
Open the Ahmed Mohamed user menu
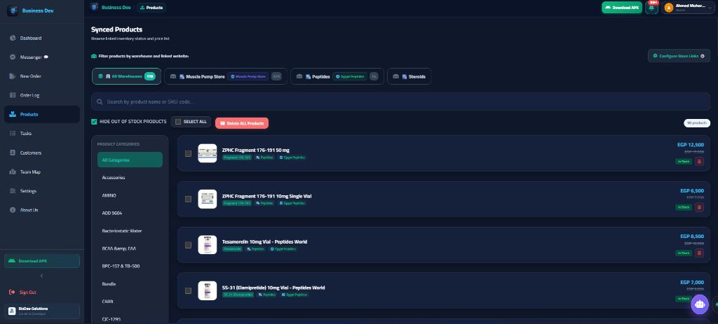(689, 8)
